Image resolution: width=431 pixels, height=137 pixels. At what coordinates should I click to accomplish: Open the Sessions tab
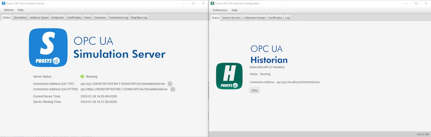[x=100, y=17]
